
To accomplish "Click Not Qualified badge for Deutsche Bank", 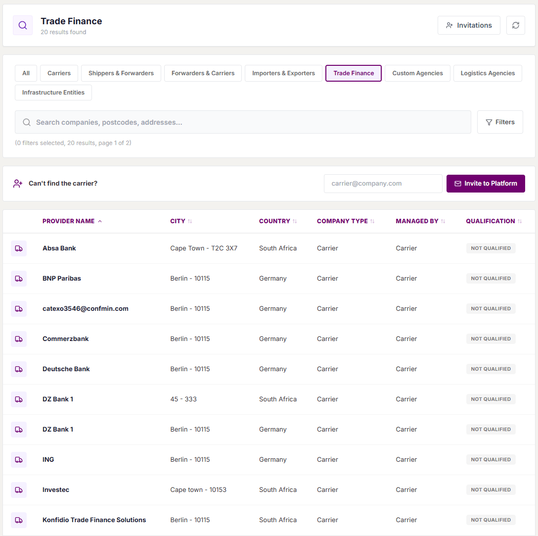I will tap(491, 369).
